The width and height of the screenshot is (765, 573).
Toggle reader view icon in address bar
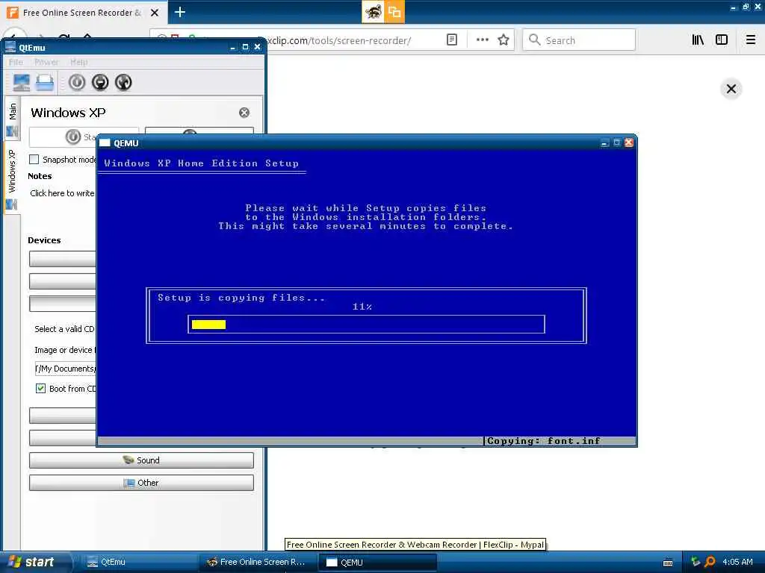[452, 40]
